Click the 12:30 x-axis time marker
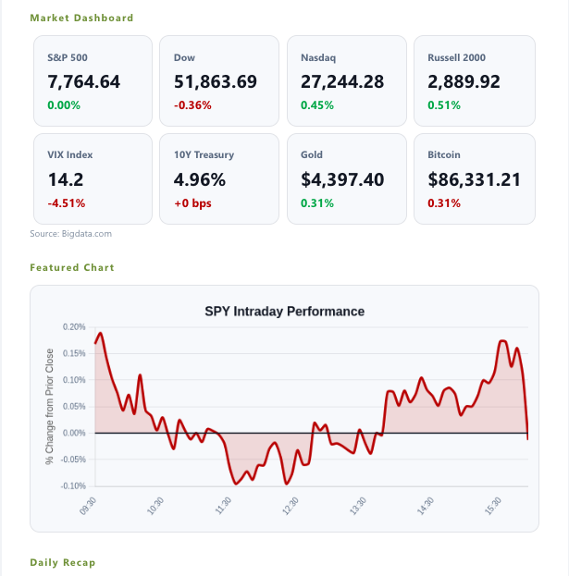The height and width of the screenshot is (576, 569). [x=291, y=506]
